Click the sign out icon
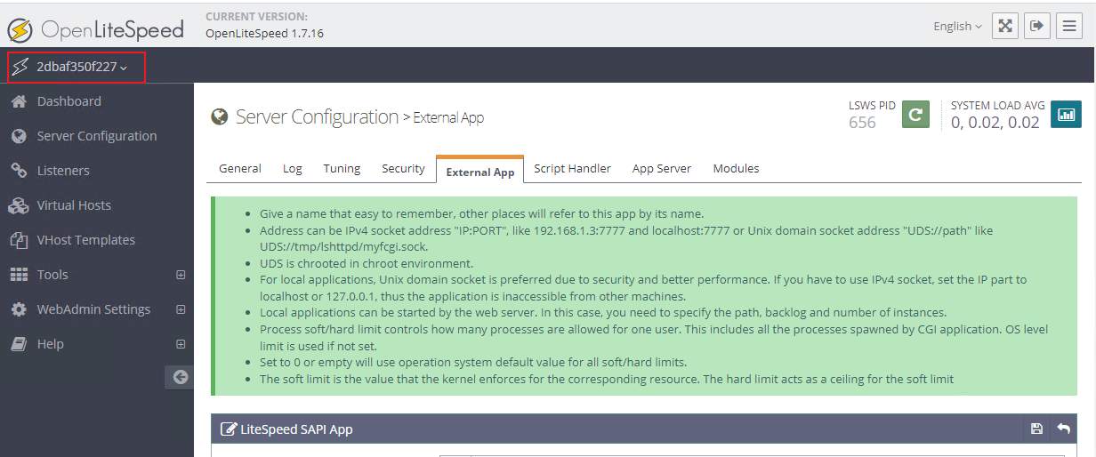The height and width of the screenshot is (457, 1096). (1037, 26)
